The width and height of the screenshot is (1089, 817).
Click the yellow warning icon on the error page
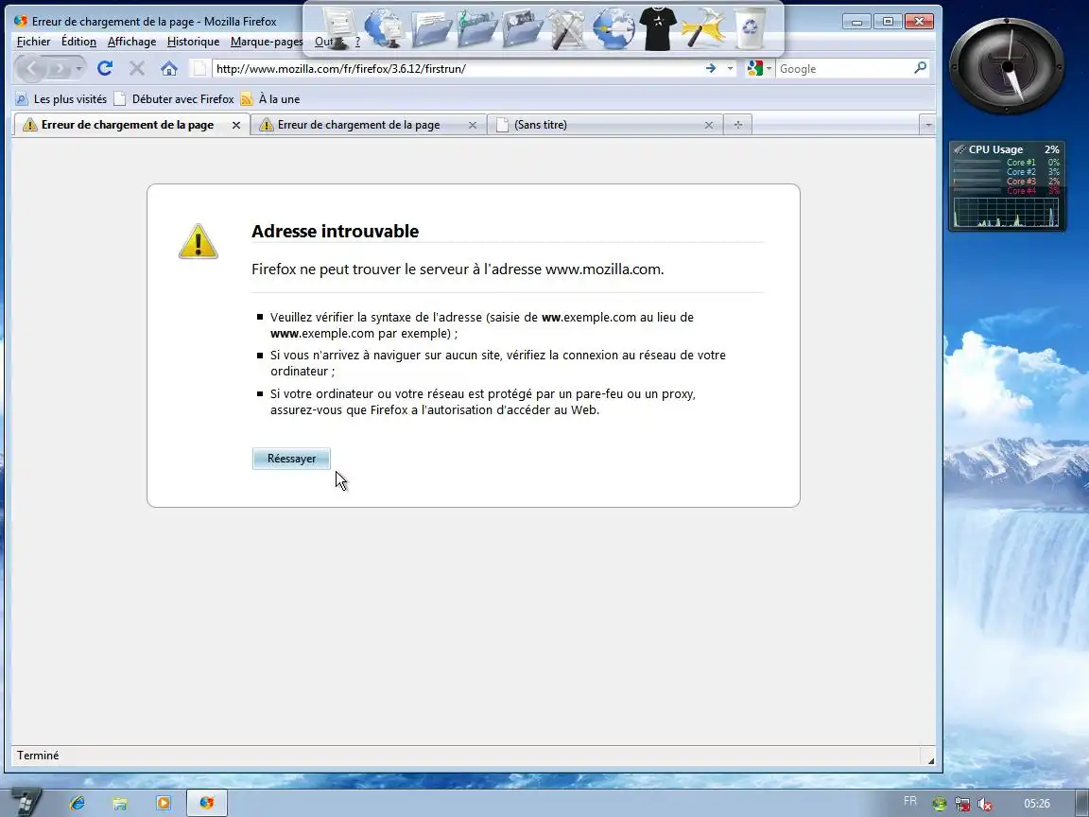pos(198,242)
